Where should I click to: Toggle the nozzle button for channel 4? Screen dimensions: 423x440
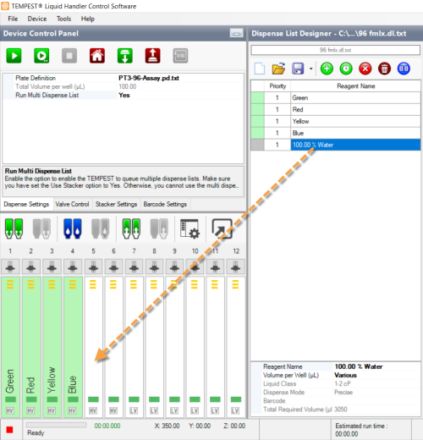coord(73,267)
